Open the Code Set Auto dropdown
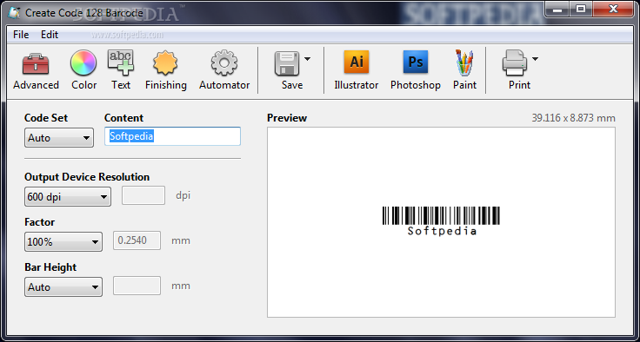Viewport: 640px width, 342px height. [59, 138]
